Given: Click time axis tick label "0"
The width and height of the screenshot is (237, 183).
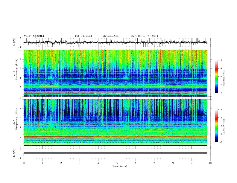Looking at the screenshot, I should coord(24,163).
